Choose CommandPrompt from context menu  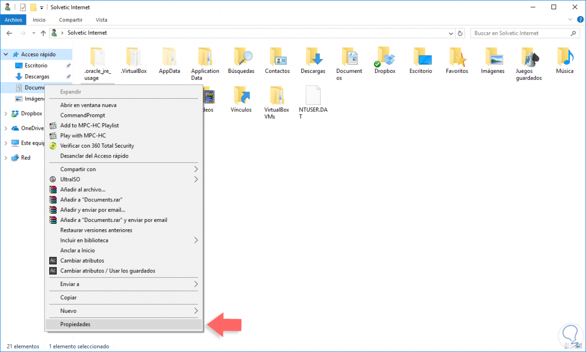tap(124, 115)
